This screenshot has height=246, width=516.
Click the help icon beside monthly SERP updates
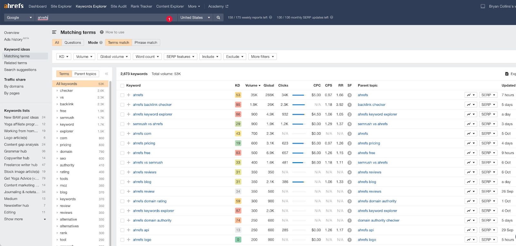pyautogui.click(x=332, y=17)
